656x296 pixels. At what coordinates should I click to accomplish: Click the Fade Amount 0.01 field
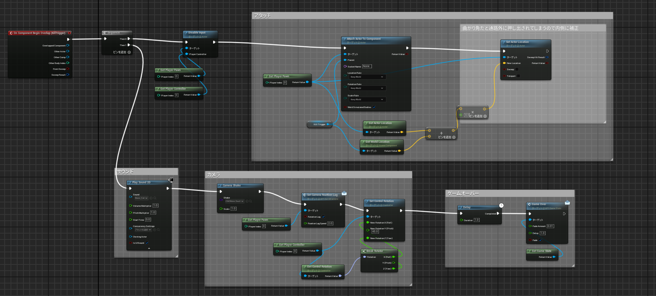[x=550, y=226]
